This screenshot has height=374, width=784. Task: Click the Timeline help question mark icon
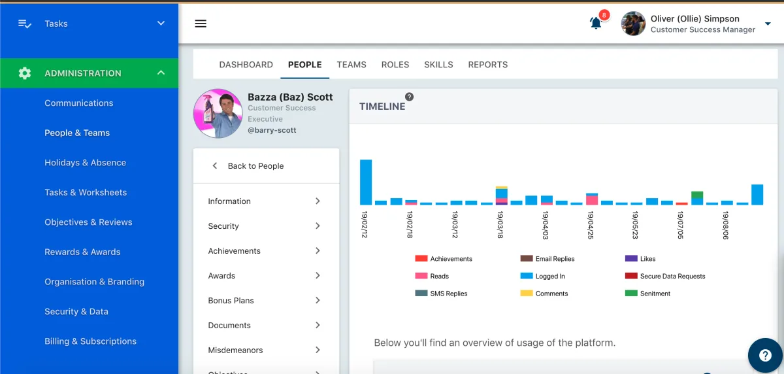coord(410,97)
